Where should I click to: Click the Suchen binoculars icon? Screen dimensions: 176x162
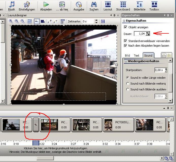pos(94,6)
